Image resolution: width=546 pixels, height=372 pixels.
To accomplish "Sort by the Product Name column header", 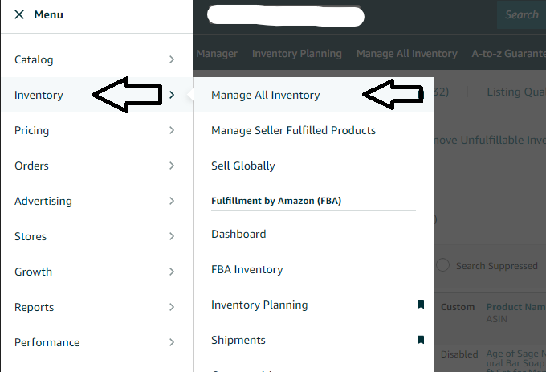I will [515, 307].
